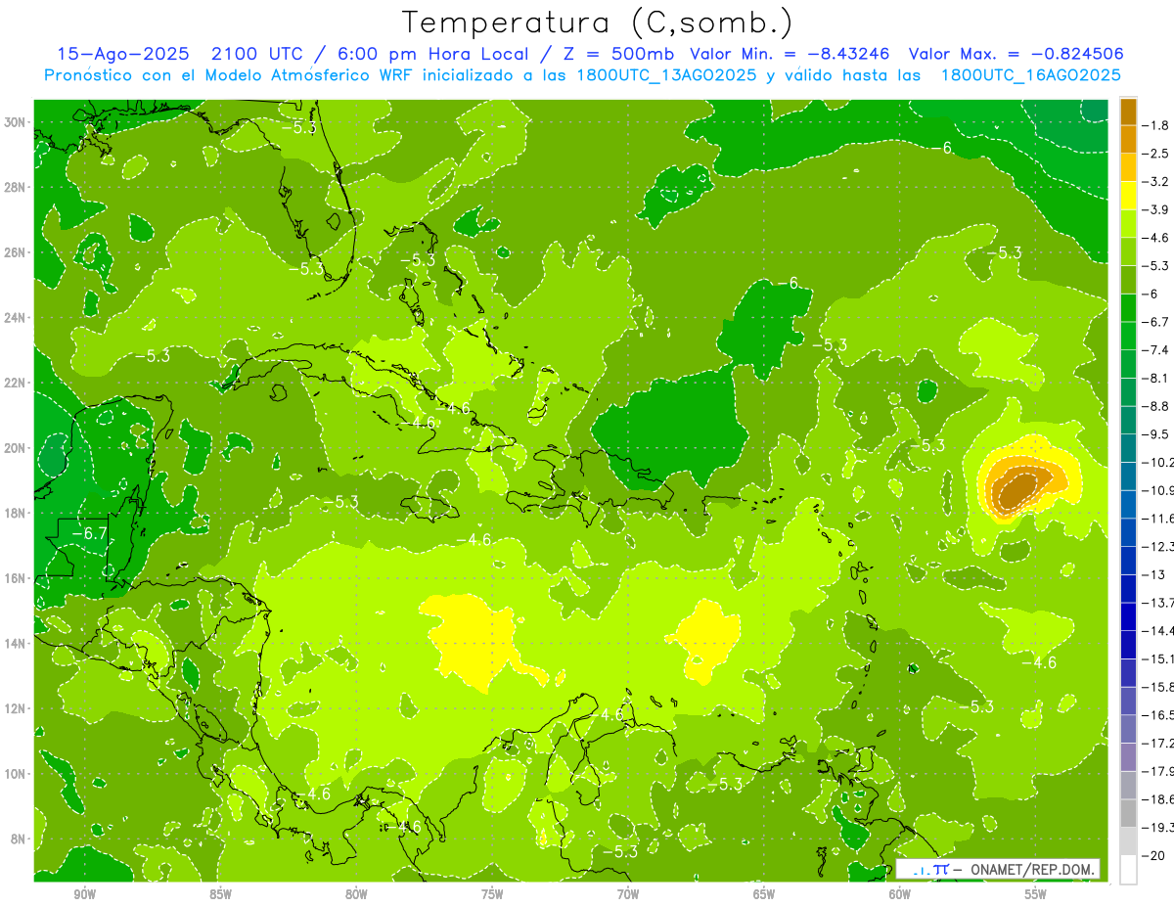This screenshot has width=1174, height=907.
Task: Click the '-7.4' colorbar label
Action: pyautogui.click(x=1155, y=350)
